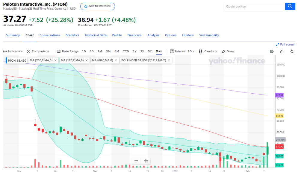Click Add to watchlist button
Viewport: 298px width, 175px height.
pos(98,6)
